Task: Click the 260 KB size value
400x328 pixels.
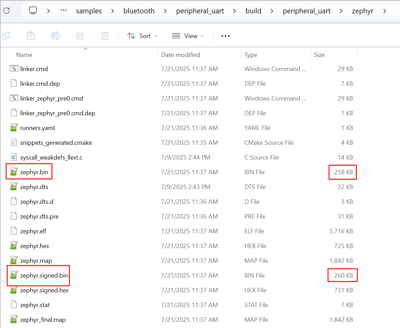Action: click(x=343, y=275)
